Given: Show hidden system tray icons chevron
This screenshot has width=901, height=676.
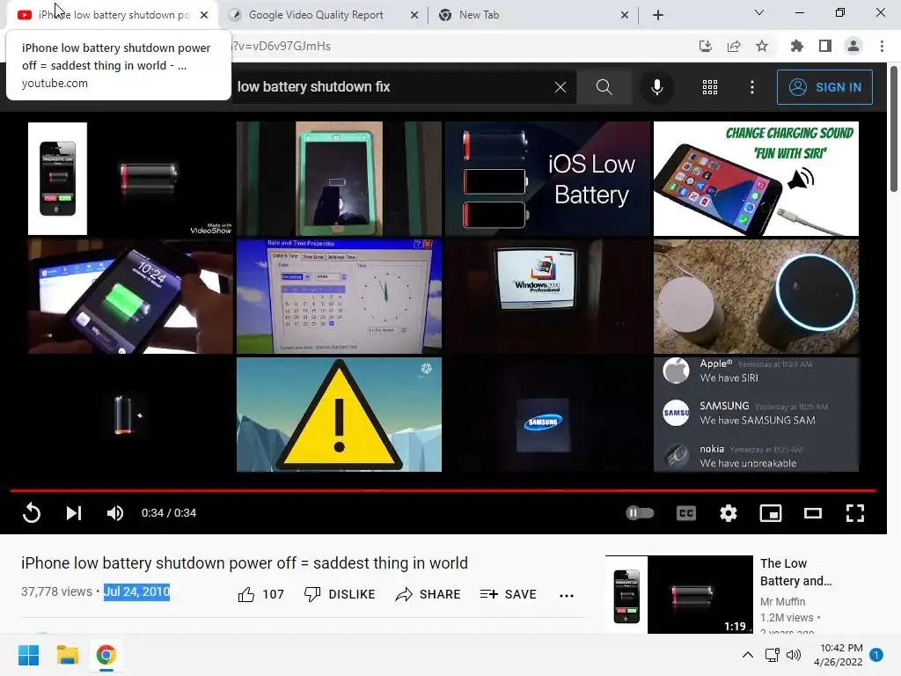Looking at the screenshot, I should 748,655.
